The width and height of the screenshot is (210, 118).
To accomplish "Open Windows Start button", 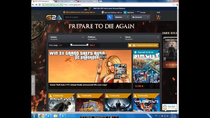I will (34, 116).
